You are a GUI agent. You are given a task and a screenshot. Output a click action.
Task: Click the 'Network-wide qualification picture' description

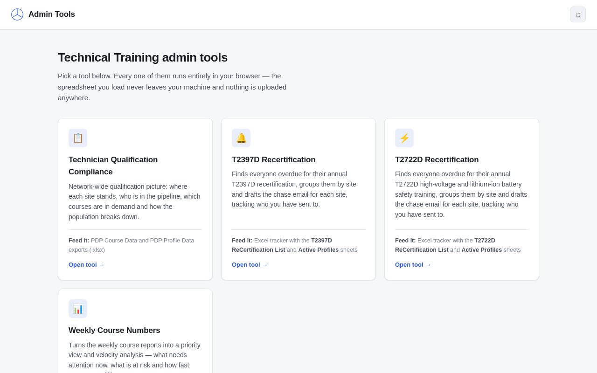point(134,202)
